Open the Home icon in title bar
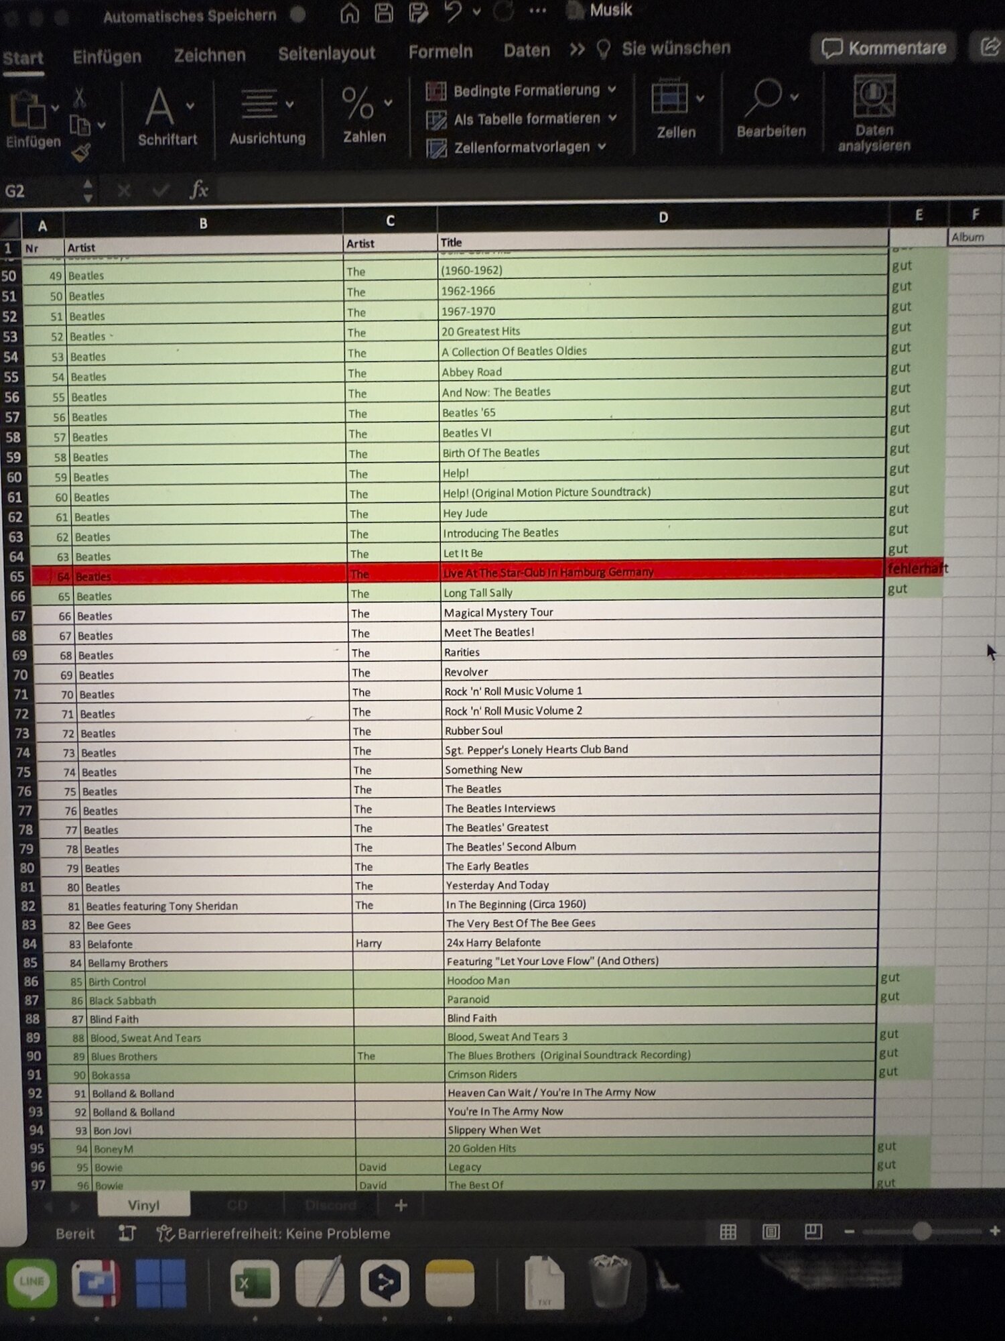 click(350, 13)
